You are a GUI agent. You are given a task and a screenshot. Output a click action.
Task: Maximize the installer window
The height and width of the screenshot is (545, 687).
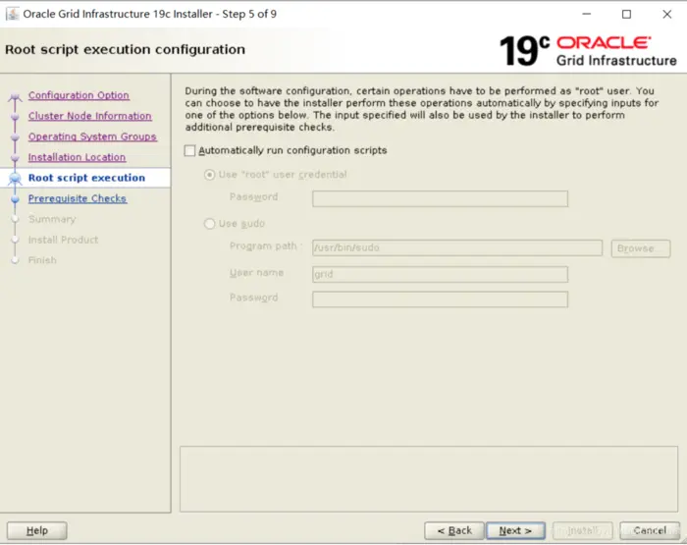click(626, 14)
